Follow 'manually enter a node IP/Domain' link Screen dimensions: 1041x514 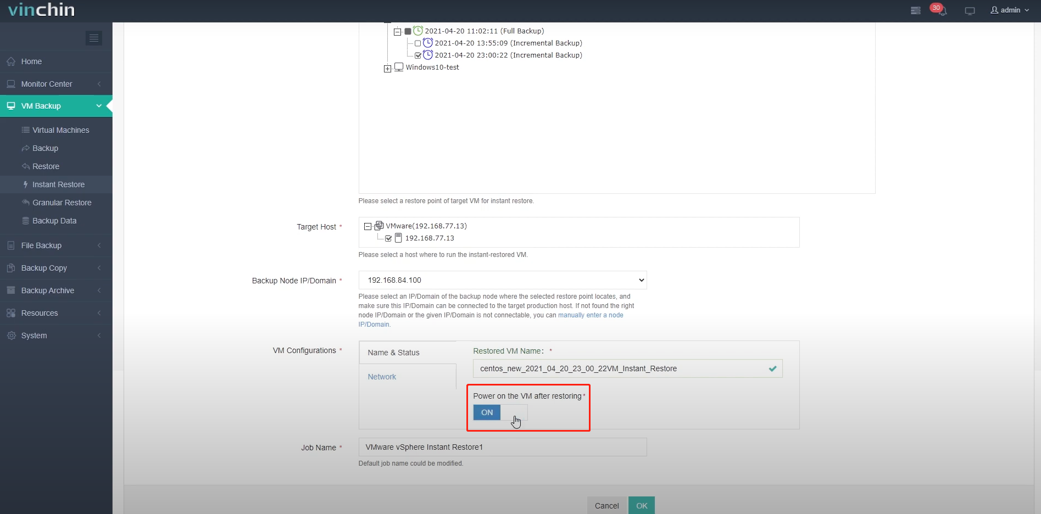click(591, 315)
